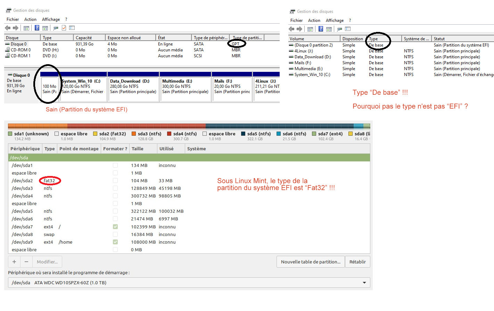Click the disk rescan icon in the volume list window toolbar
Screen dimensions: 494x311
click(x=339, y=29)
